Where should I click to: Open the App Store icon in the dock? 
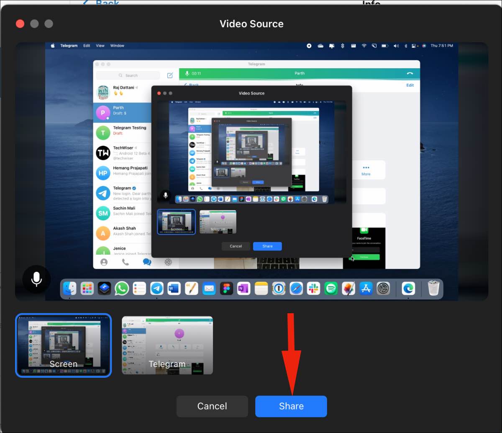pos(366,288)
